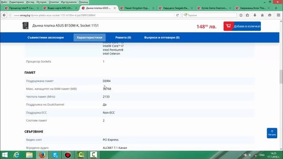Click the product title Дънна платка ASUS B150M-K
This screenshot has width=283, height=159.
(x=65, y=26)
